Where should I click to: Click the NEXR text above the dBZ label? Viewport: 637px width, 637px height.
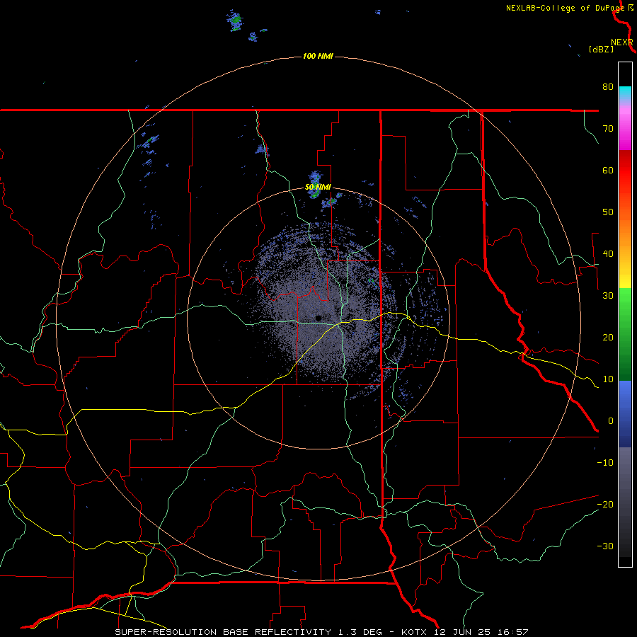(x=621, y=42)
